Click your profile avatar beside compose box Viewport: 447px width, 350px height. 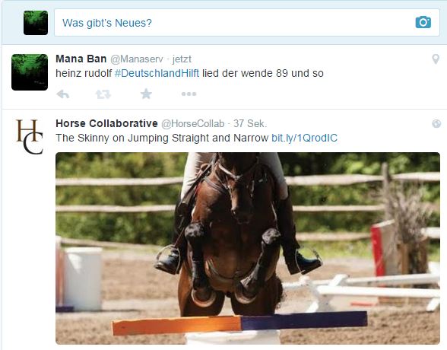coord(36,23)
